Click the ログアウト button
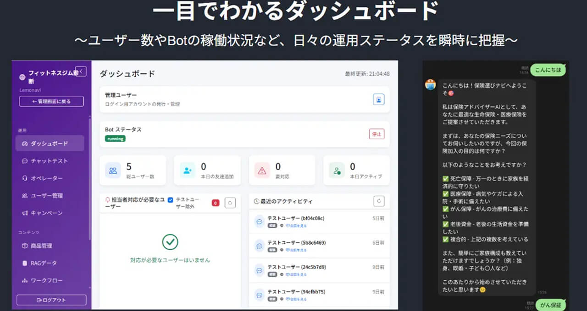The width and height of the screenshot is (587, 311). click(51, 299)
